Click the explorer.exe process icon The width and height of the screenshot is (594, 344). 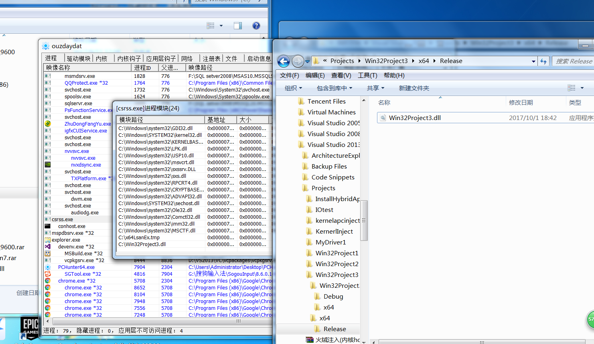point(48,240)
